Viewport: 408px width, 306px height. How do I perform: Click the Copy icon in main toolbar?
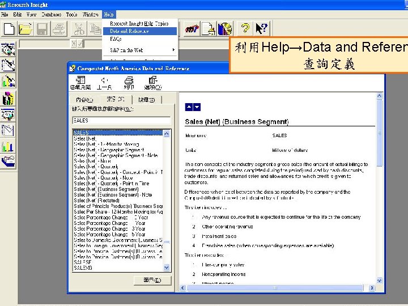click(95, 28)
